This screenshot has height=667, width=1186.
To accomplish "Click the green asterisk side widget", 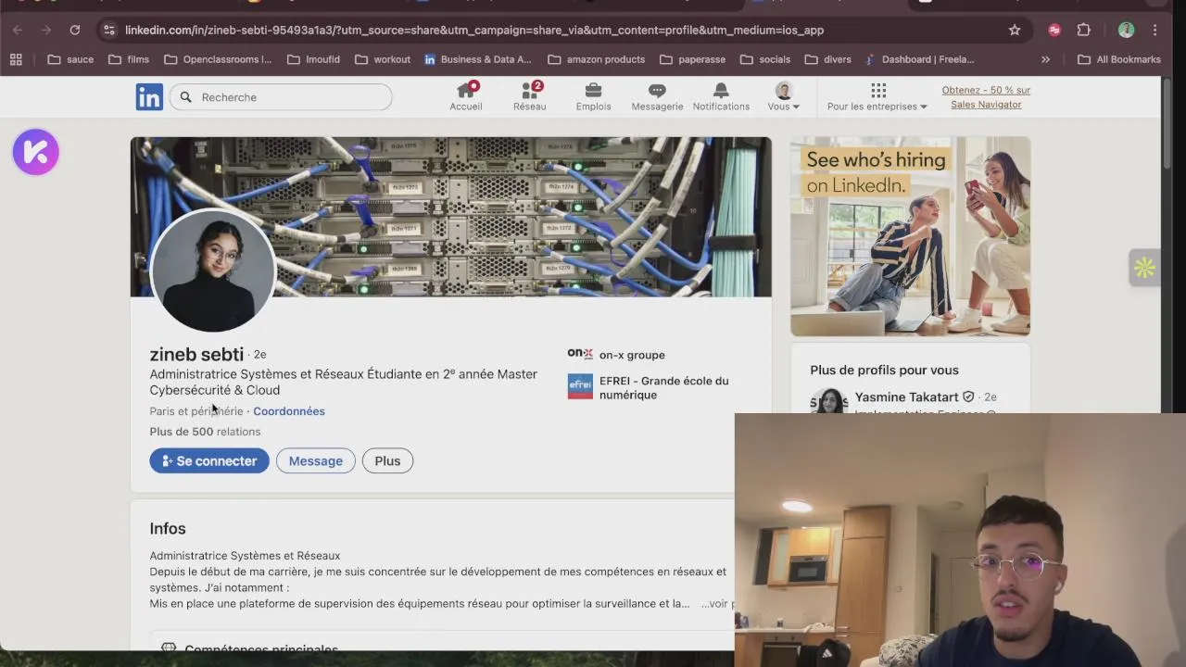I will point(1144,268).
